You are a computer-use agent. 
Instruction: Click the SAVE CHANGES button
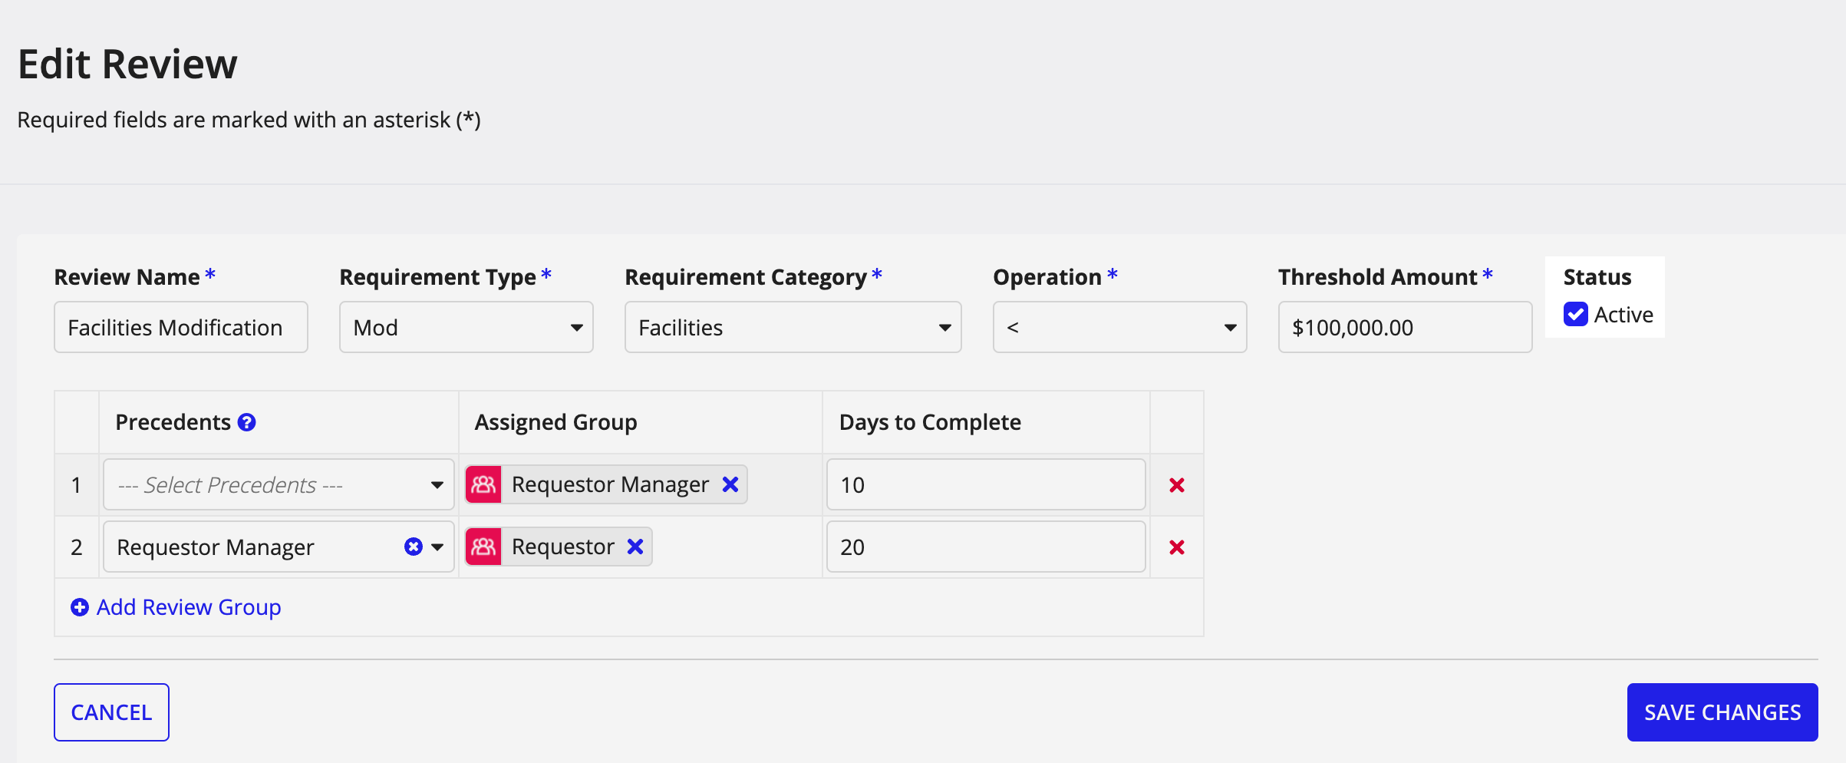click(x=1722, y=712)
